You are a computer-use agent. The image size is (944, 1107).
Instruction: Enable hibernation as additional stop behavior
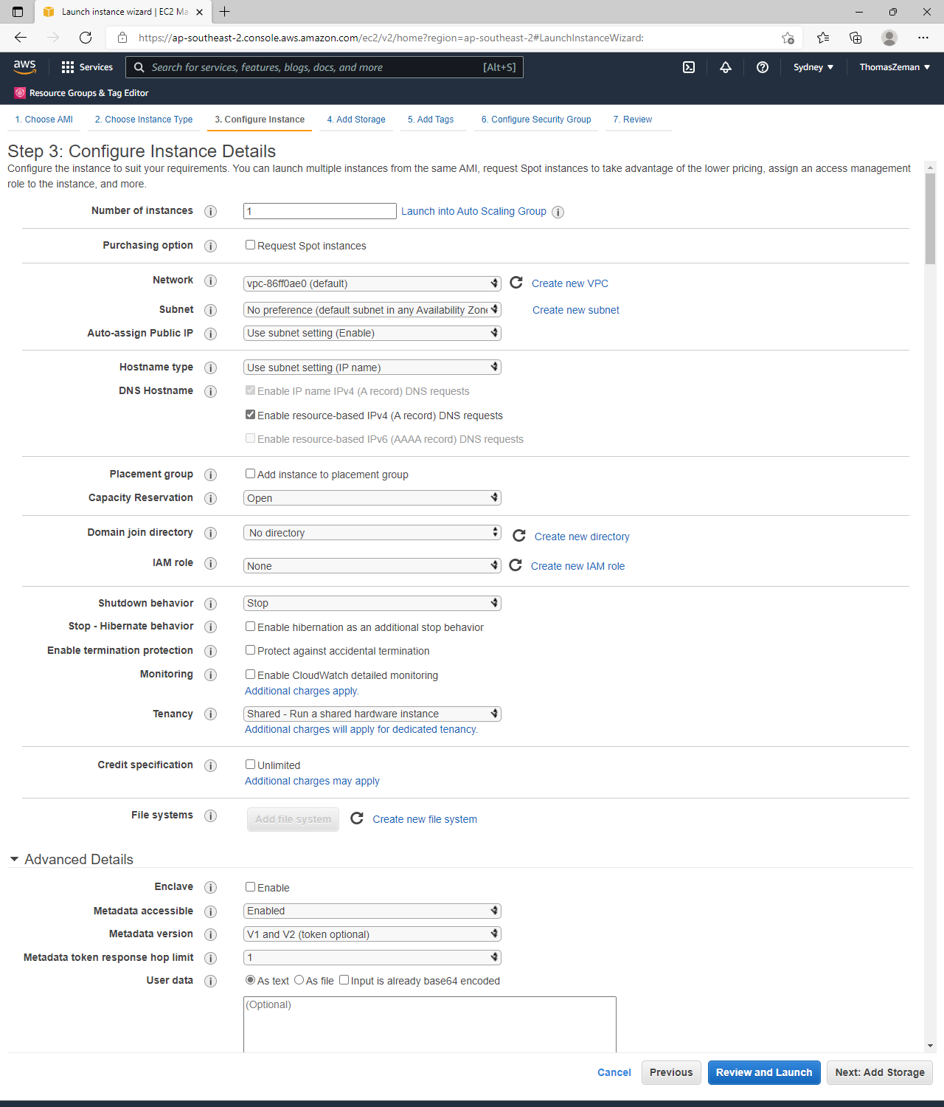point(250,627)
